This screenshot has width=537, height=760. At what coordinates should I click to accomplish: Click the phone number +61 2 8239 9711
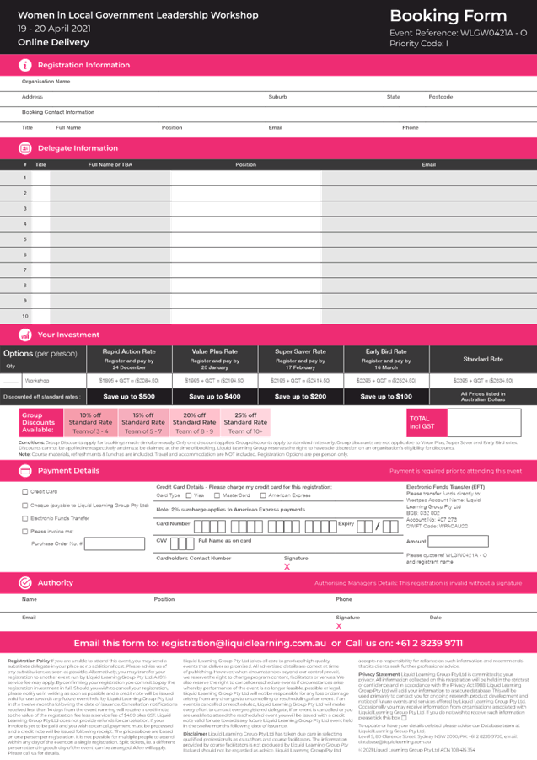coord(429,643)
